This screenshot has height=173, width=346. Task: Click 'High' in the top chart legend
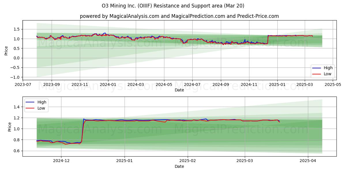pyautogui.click(x=328, y=68)
